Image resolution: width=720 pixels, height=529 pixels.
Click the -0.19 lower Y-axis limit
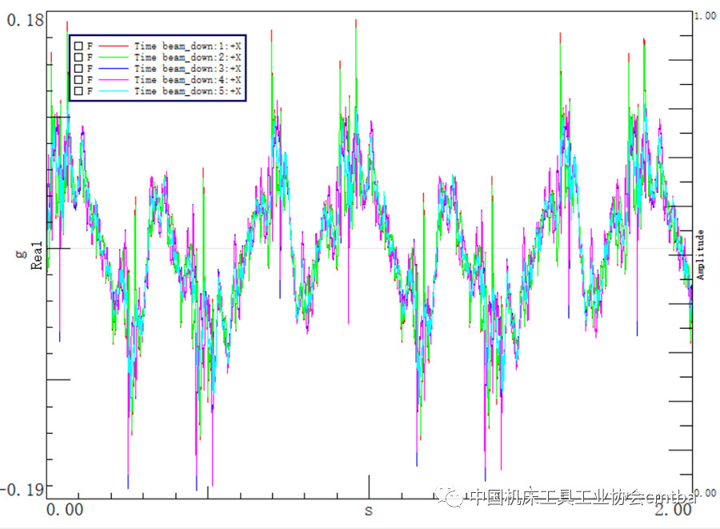[x=22, y=489]
